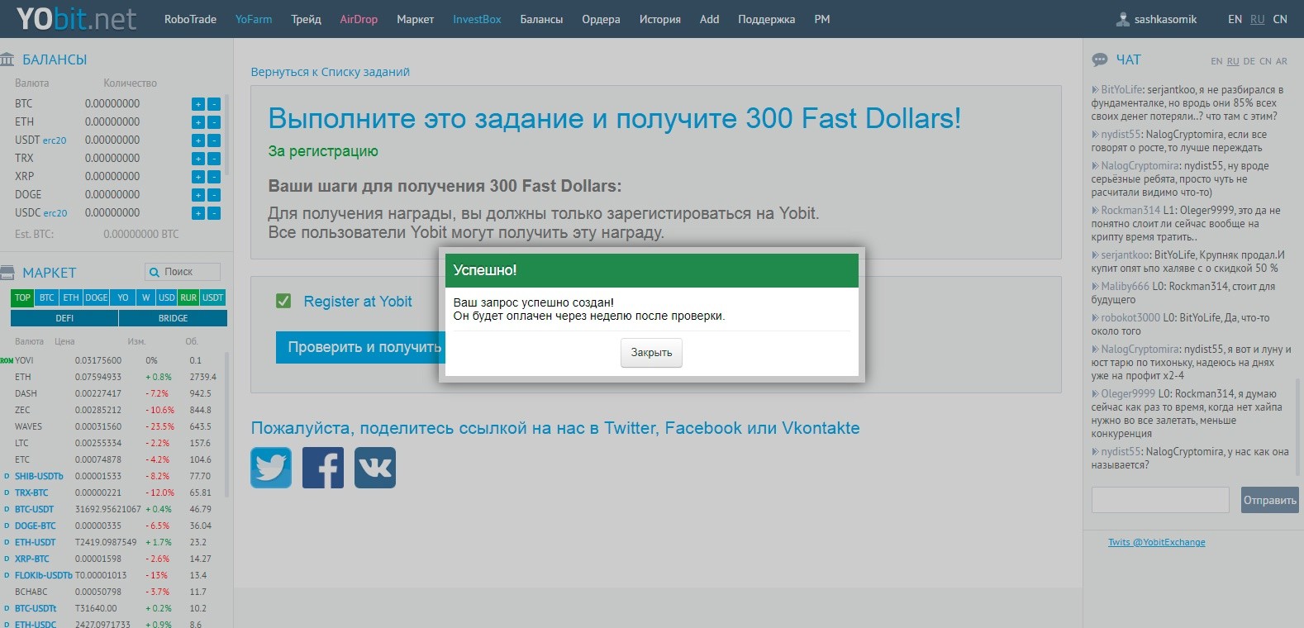The height and width of the screenshot is (628, 1304).
Task: Close the success dialog with Закрыть
Action: [651, 353]
